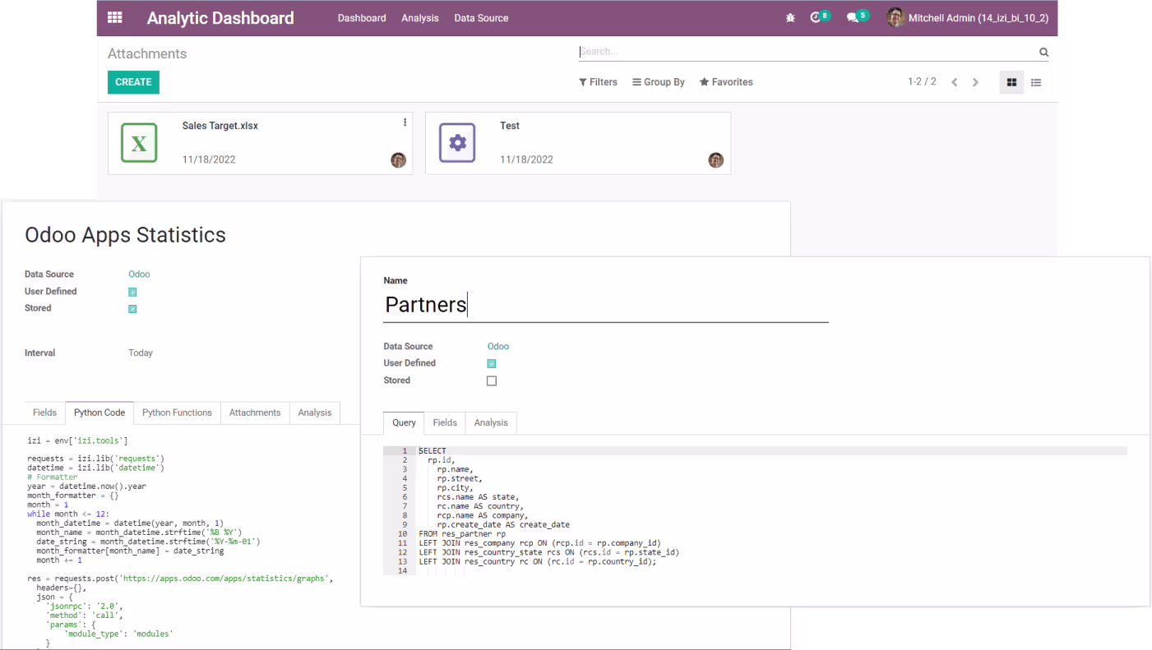Open the Sales Target.xlsx card options menu
Image resolution: width=1152 pixels, height=650 pixels.
(405, 122)
